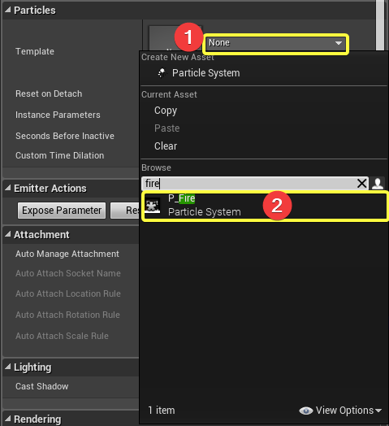Click the Particle System sparkle icon

point(162,73)
